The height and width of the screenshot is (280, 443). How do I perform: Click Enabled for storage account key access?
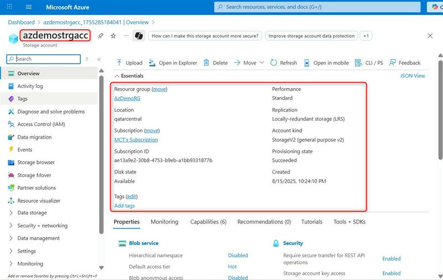coord(392,273)
